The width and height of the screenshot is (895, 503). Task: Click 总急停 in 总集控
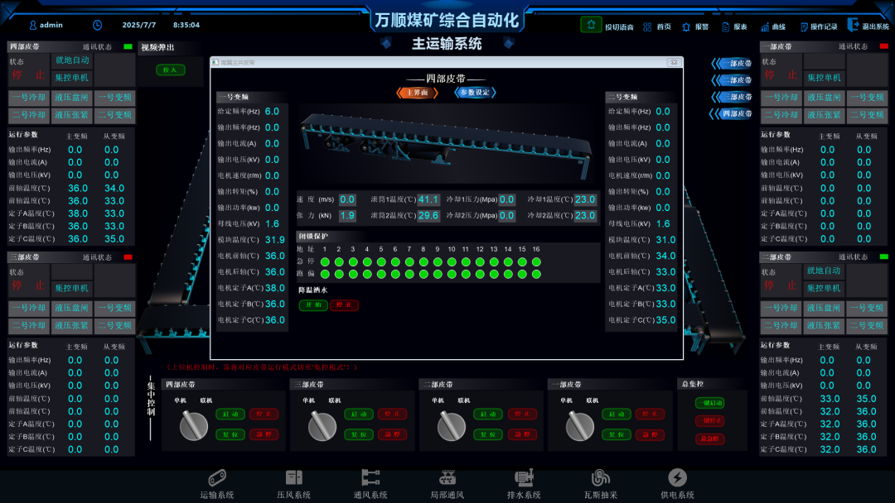(x=709, y=438)
